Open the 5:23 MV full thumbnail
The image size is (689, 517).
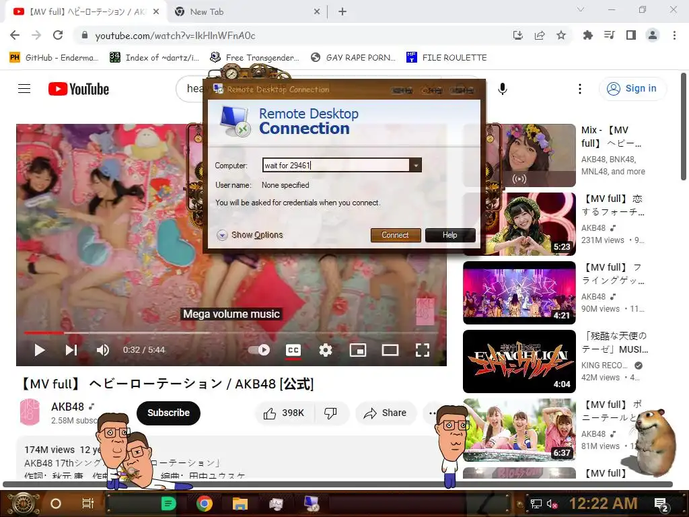[519, 224]
